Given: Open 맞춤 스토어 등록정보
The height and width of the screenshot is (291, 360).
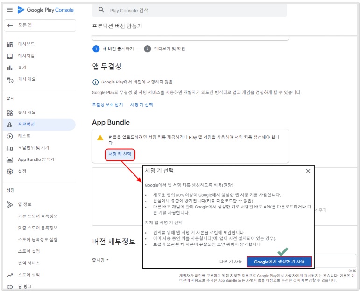Looking at the screenshot, I should 38,228.
